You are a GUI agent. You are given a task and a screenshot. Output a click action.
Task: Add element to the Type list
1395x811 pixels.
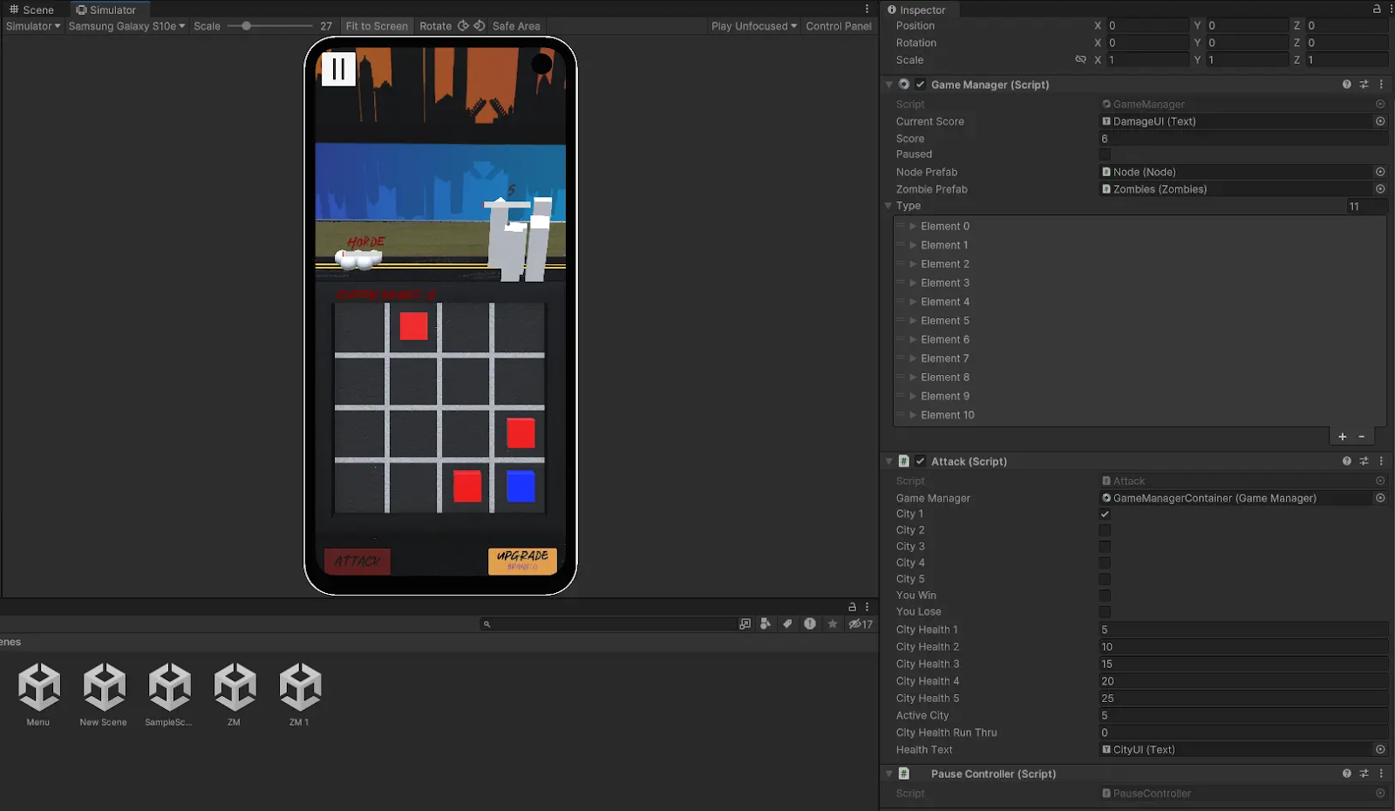tap(1343, 437)
